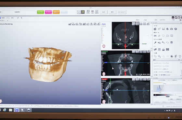
Task: Open the 設定 menu
Action: 12,18
